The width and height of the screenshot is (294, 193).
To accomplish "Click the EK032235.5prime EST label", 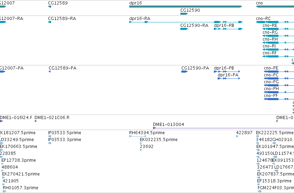I will [x=159, y=140].
